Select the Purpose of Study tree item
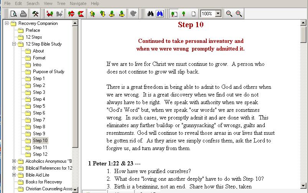The image size is (308, 193). click(48, 72)
